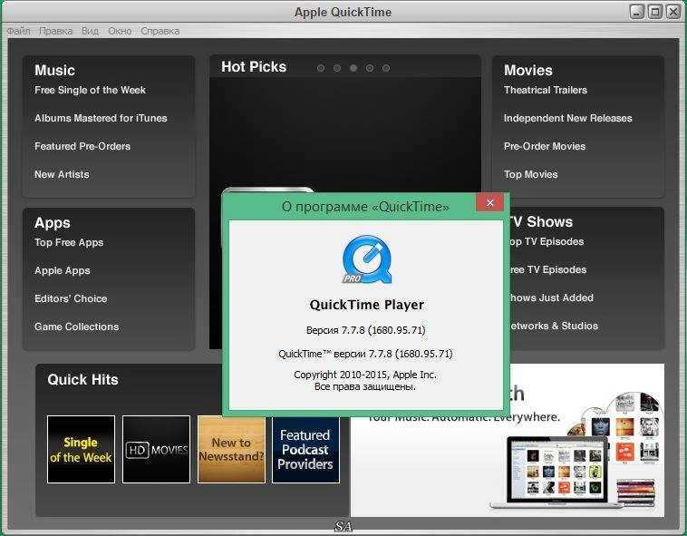This screenshot has height=536, width=687.
Task: Open Apple Apps link
Action: click(x=63, y=270)
